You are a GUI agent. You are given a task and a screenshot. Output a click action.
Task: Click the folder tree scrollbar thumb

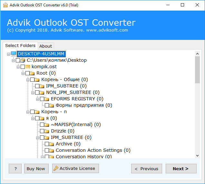click(x=197, y=70)
